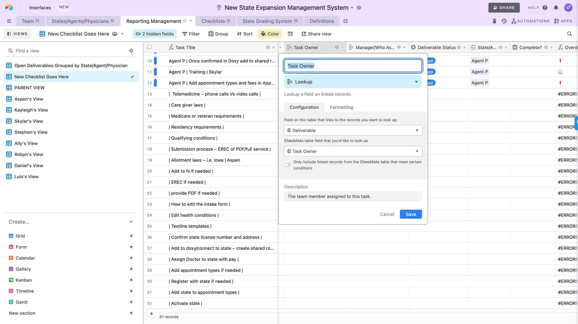Add a new Gantt view plus
The width and height of the screenshot is (578, 324).
(131, 302)
